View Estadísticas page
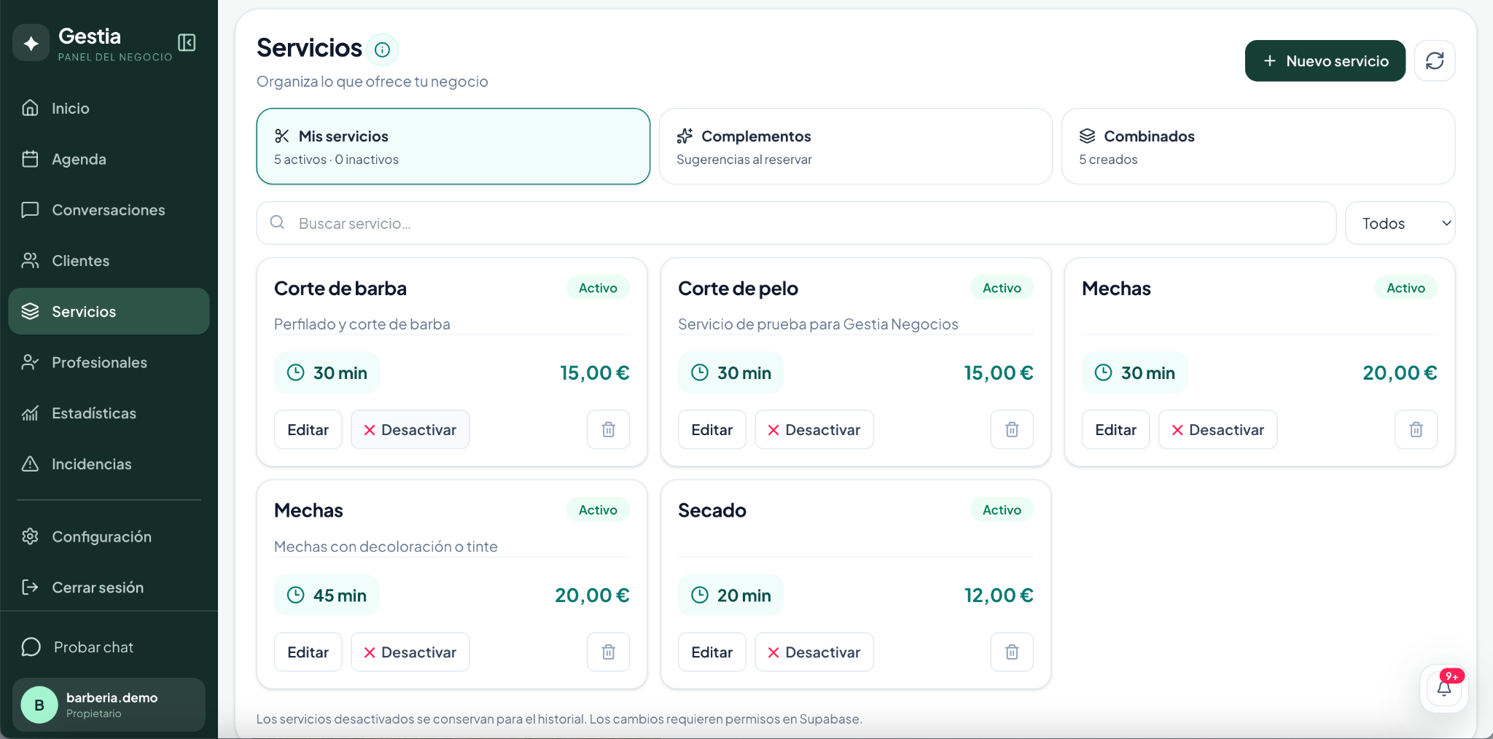The height and width of the screenshot is (739, 1493). point(109,413)
